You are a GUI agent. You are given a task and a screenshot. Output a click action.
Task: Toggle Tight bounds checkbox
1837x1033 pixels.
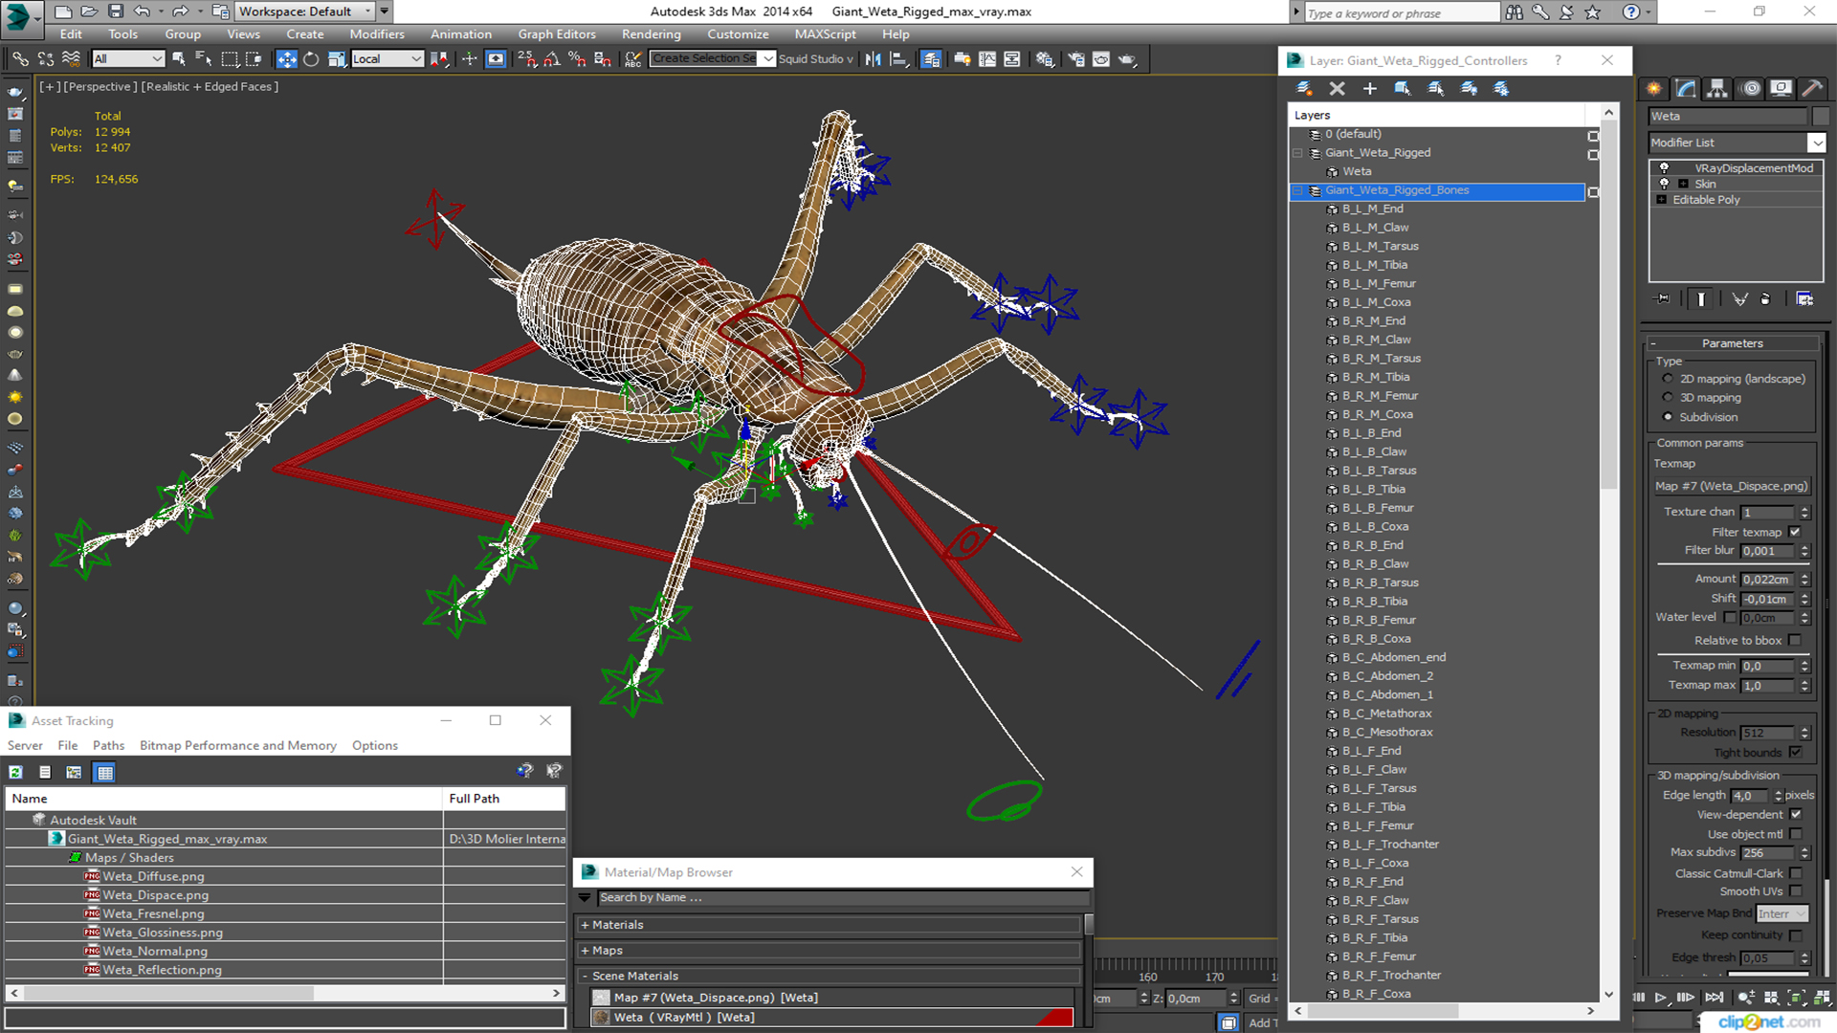[x=1795, y=753]
